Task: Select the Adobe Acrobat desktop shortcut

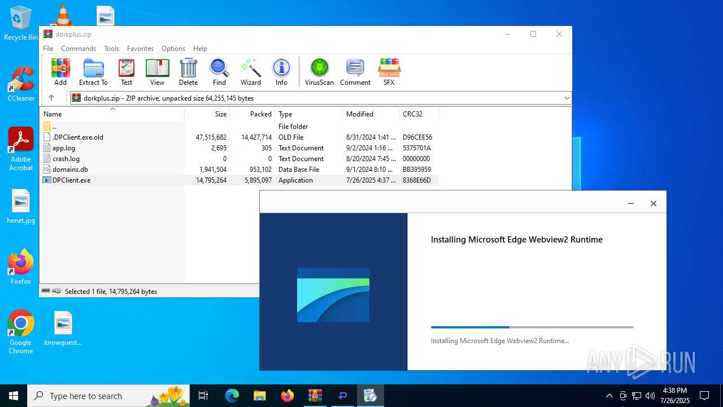Action: coord(21,149)
